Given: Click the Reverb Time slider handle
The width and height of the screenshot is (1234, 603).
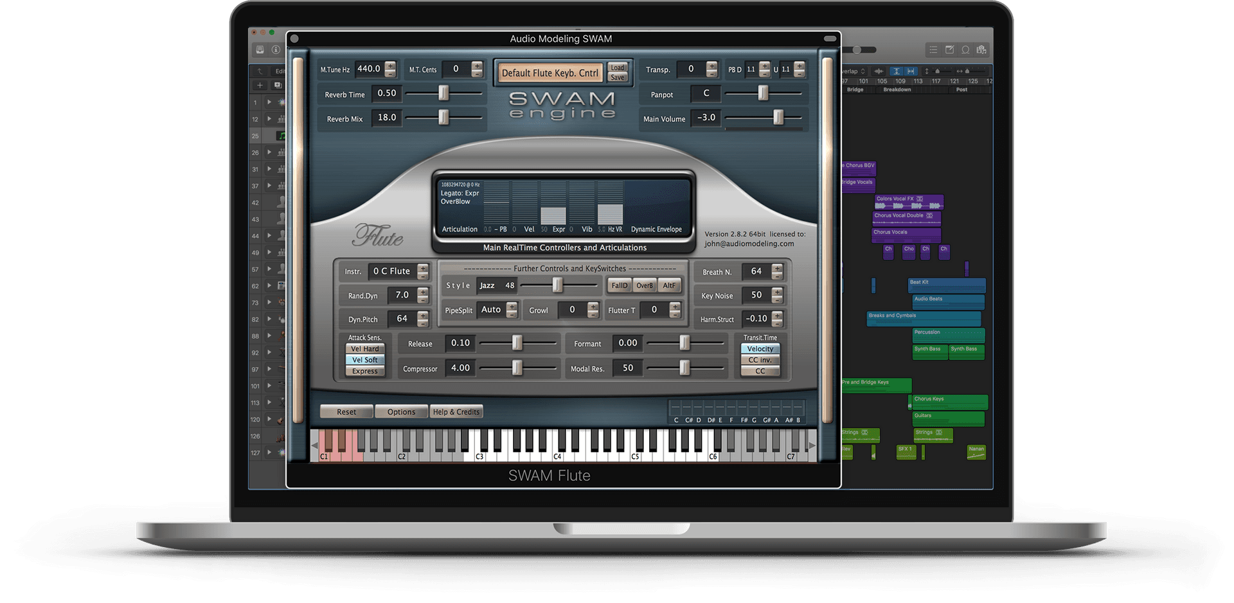Looking at the screenshot, I should coord(443,93).
